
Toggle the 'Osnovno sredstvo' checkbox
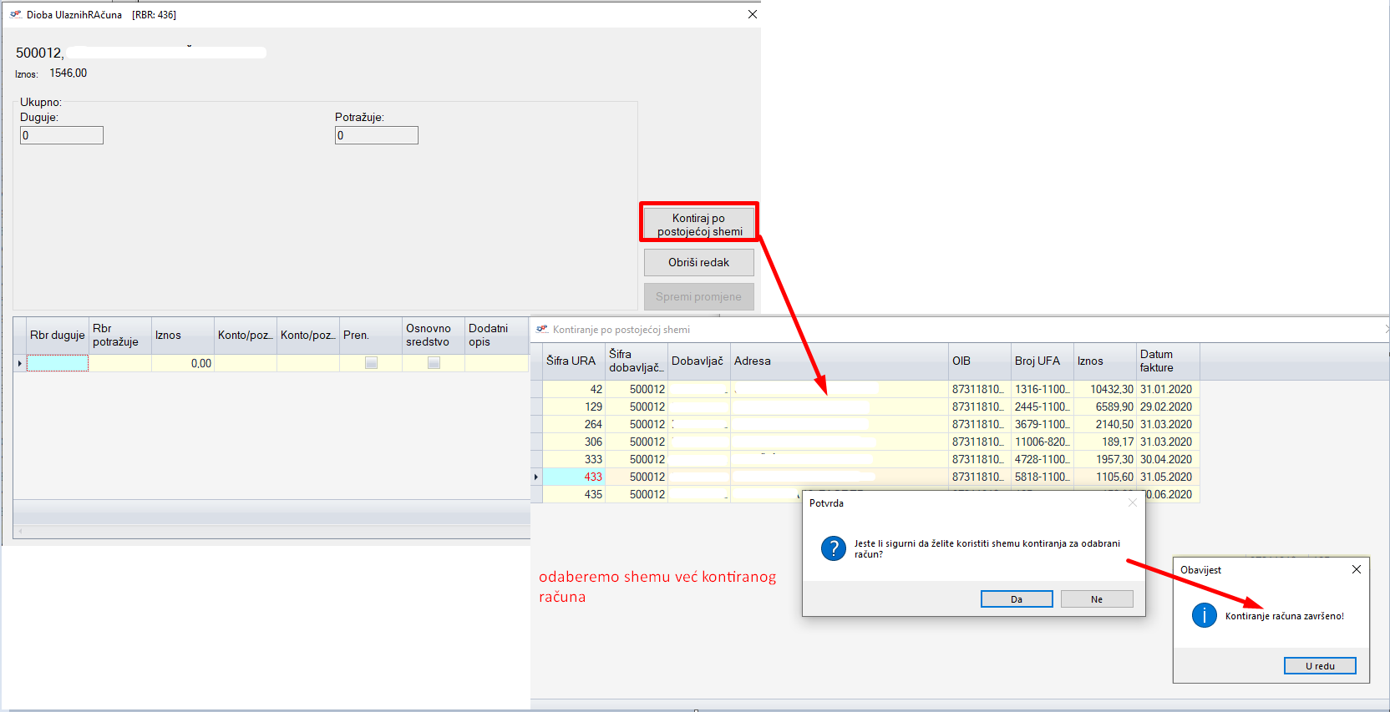click(x=434, y=363)
